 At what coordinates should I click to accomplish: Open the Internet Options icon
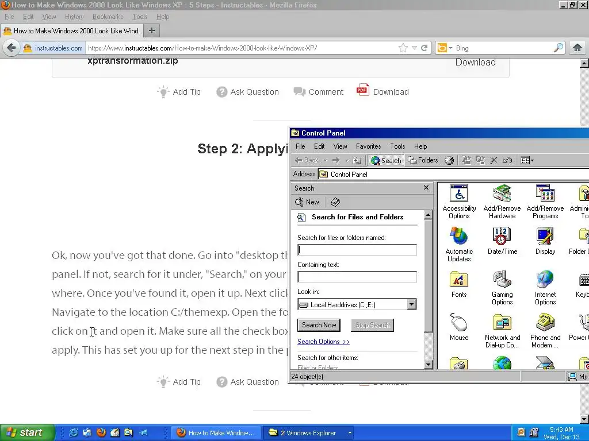tap(545, 288)
